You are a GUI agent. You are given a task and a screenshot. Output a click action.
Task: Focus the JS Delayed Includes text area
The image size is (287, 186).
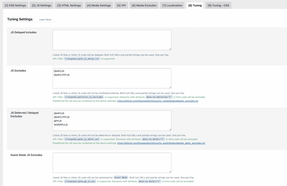[x=112, y=40]
